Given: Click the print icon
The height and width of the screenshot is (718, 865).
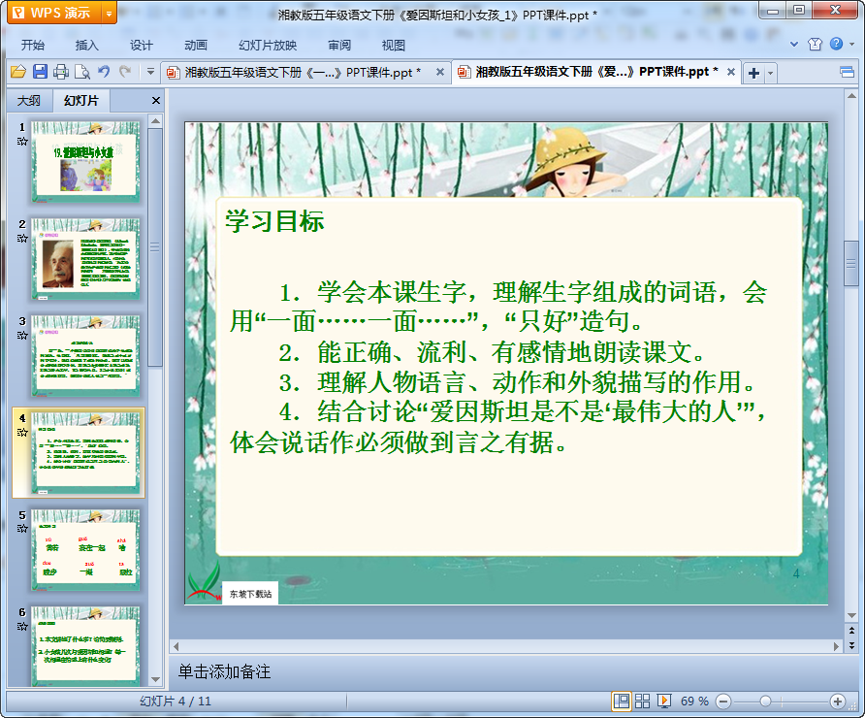Looking at the screenshot, I should point(61,72).
